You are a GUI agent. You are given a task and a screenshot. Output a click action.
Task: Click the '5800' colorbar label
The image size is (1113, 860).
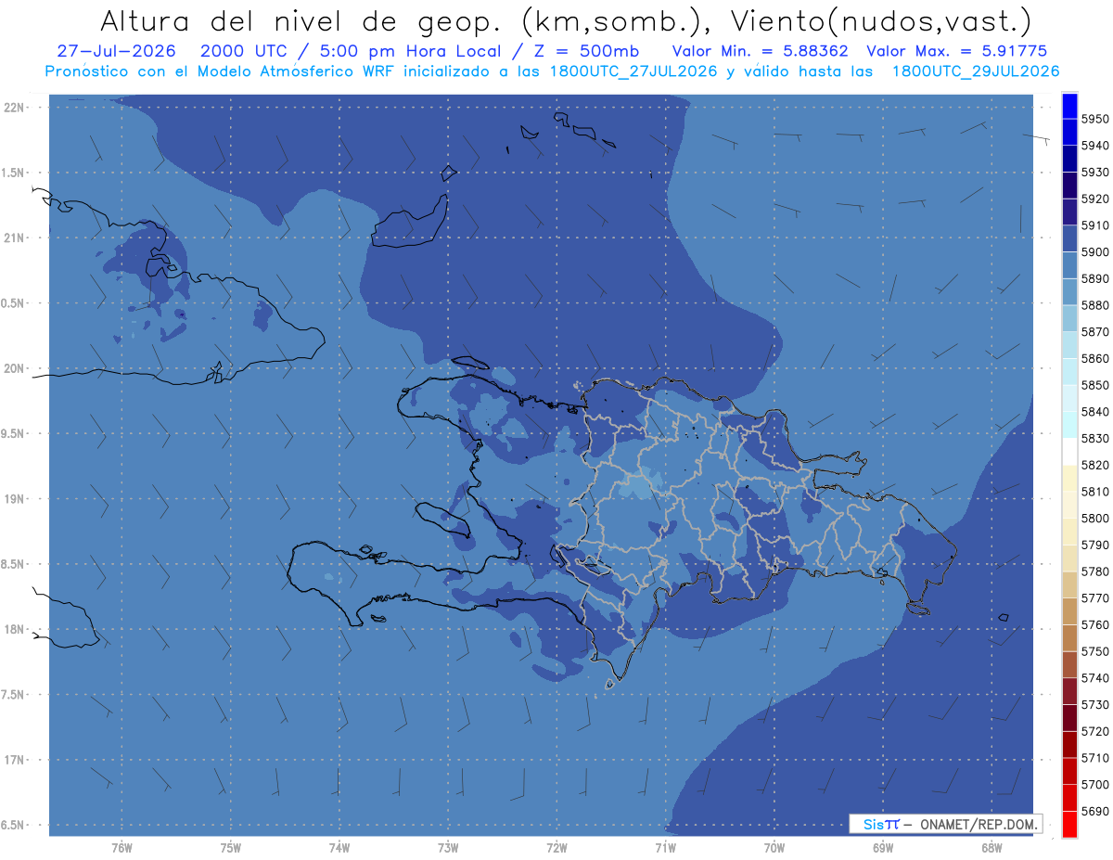click(1096, 519)
